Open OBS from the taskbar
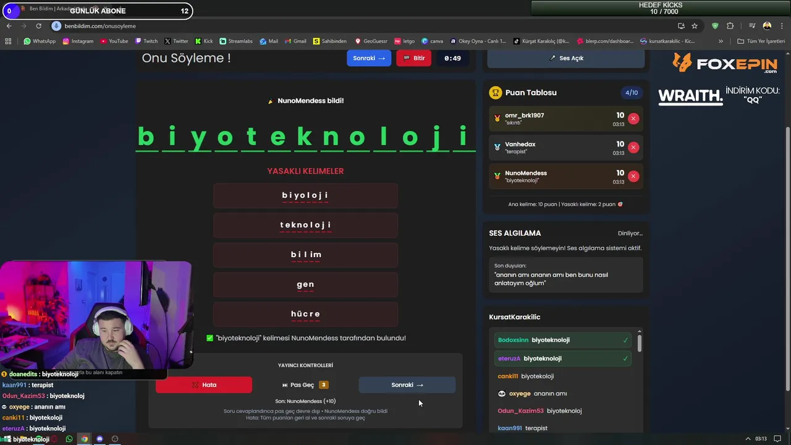The height and width of the screenshot is (445, 791). tap(114, 439)
